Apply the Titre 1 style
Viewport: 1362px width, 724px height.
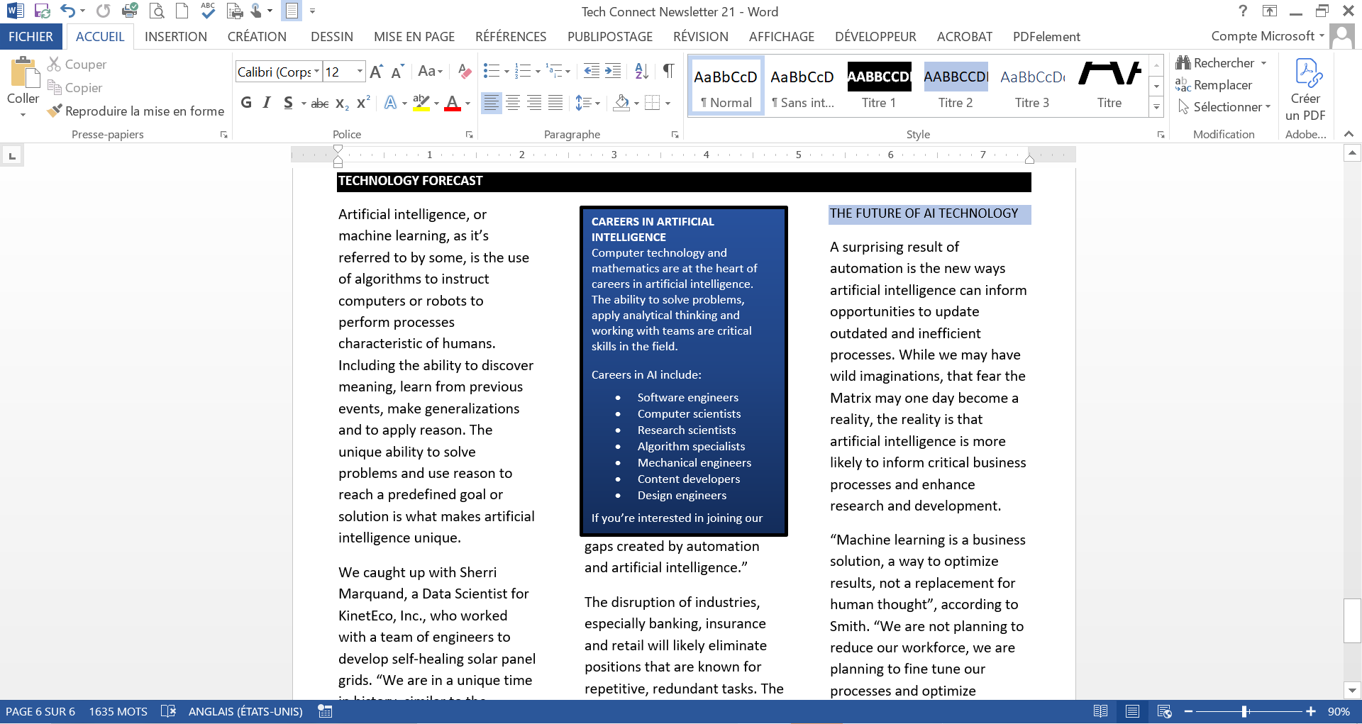pyautogui.click(x=879, y=87)
